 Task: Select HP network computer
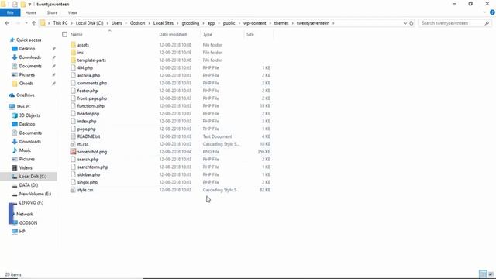click(x=22, y=232)
